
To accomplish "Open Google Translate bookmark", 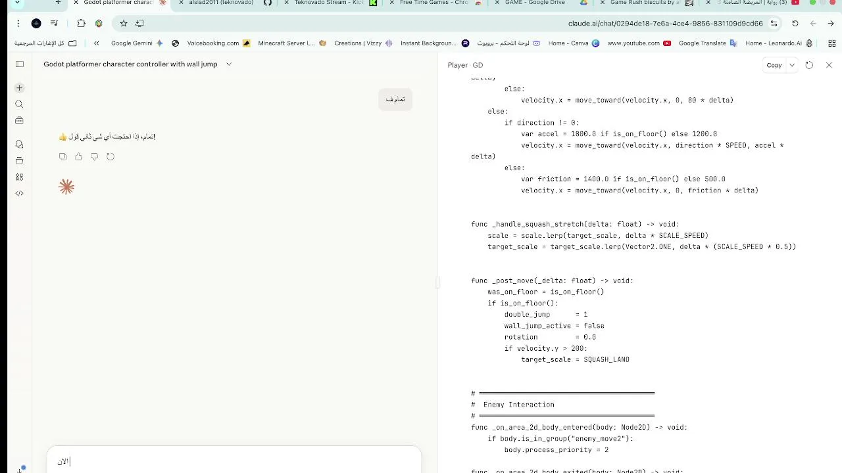I will click(x=708, y=43).
